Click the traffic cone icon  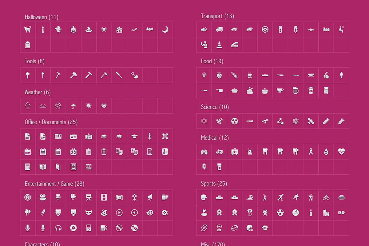pos(219,45)
